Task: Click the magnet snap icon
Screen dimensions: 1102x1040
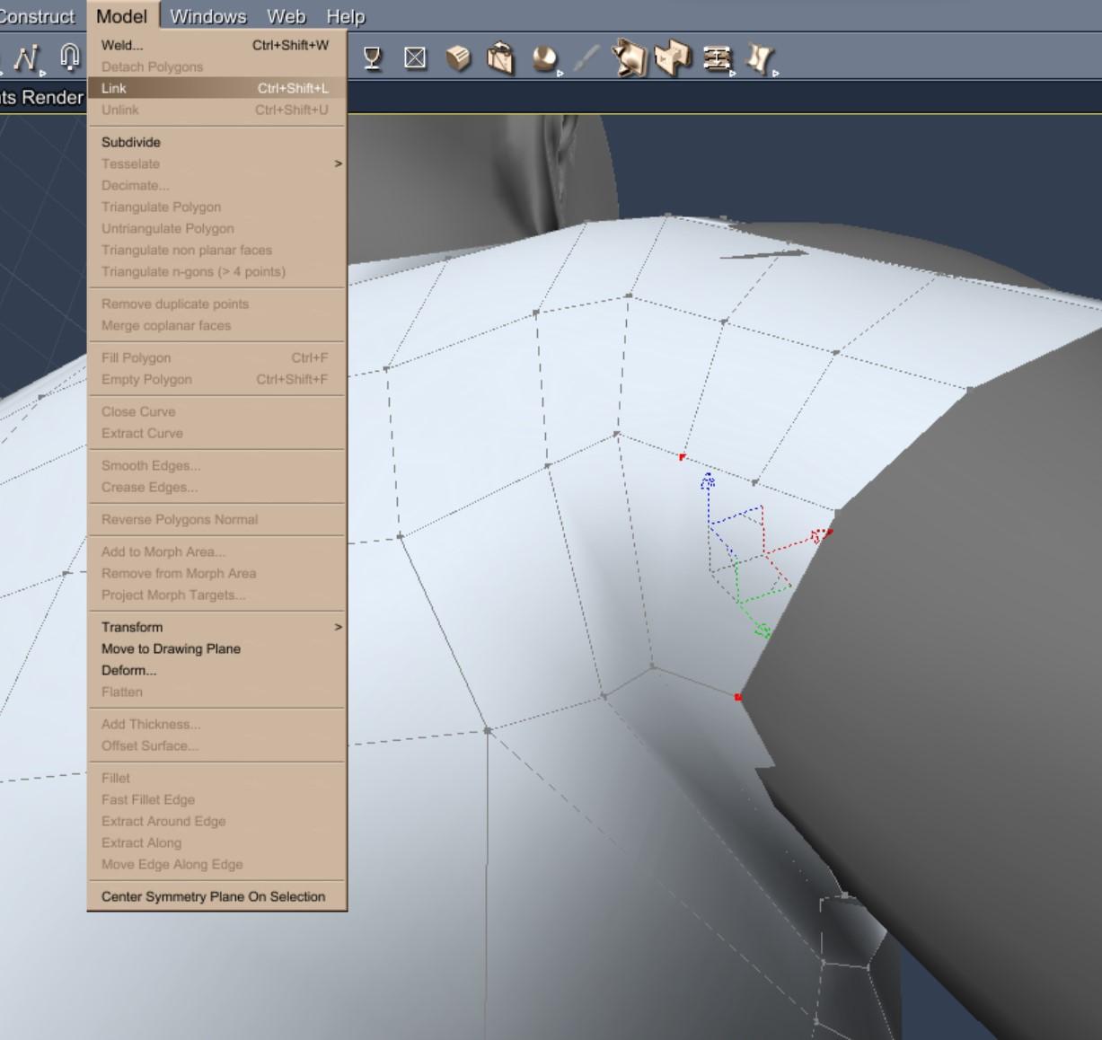Action: (69, 58)
